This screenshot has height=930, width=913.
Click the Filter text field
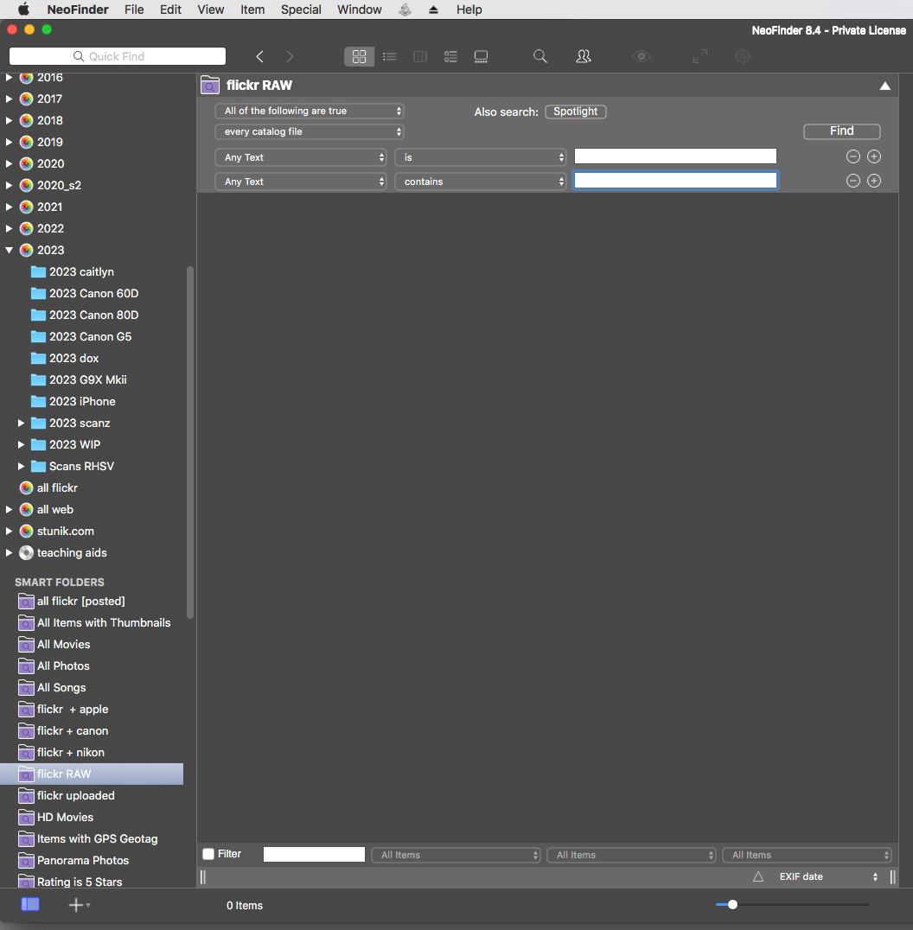[x=314, y=854]
